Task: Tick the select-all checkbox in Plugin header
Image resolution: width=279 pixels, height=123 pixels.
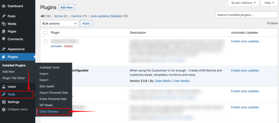Action: pyautogui.click(x=46, y=33)
